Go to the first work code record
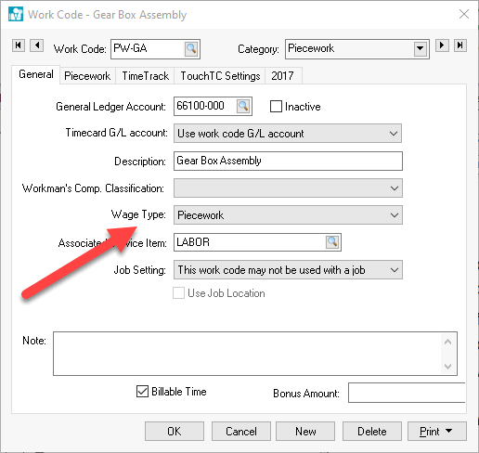 pyautogui.click(x=19, y=45)
